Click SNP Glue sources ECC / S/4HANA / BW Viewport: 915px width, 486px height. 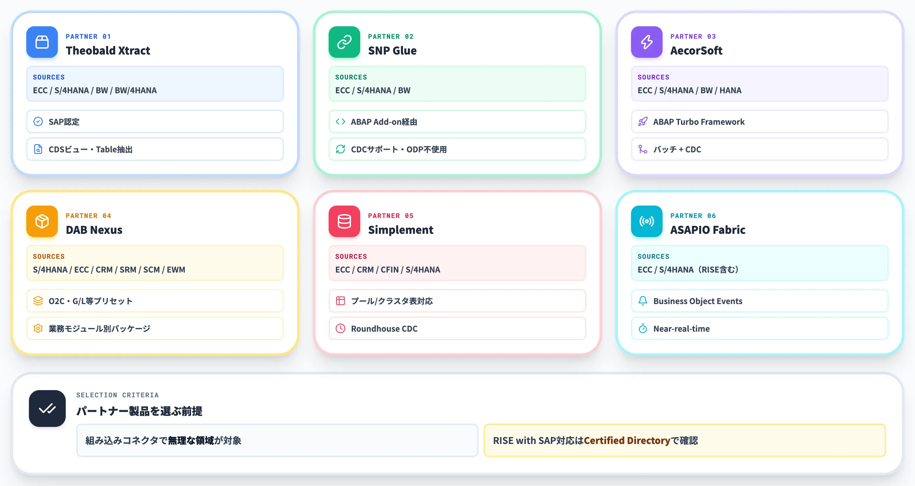(373, 90)
